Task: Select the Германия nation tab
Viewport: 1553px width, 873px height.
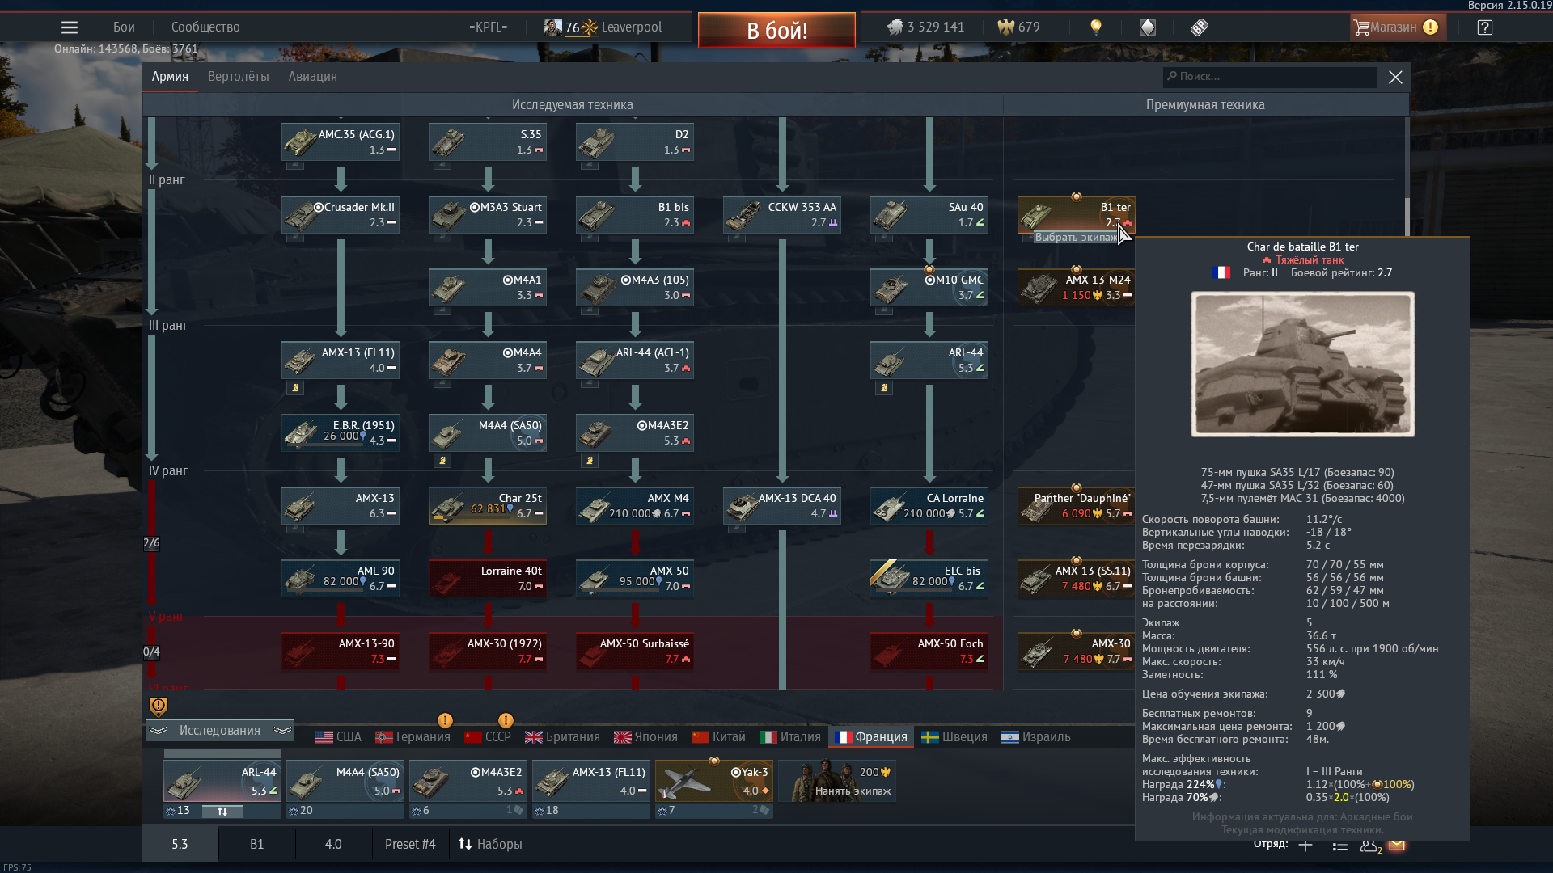Action: 413,736
